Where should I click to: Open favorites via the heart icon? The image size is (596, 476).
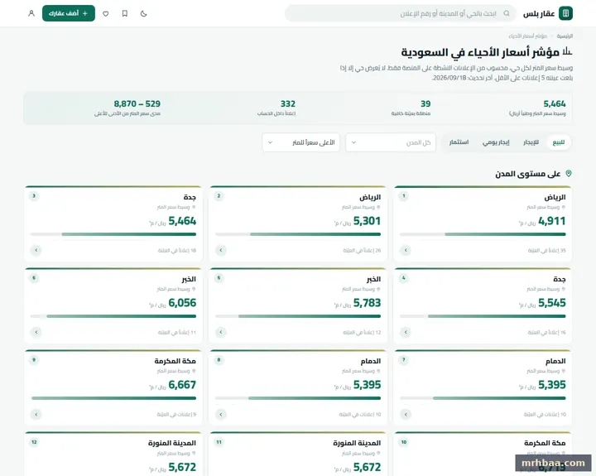click(x=106, y=14)
